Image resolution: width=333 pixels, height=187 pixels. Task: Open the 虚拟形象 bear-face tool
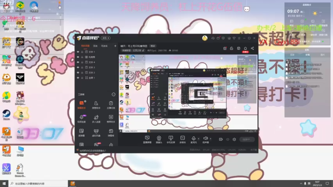96,133
